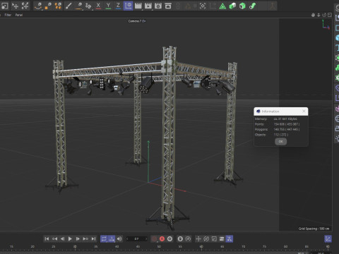This screenshot has width=339, height=254.
Task: Click the curved arc tool with orange base
Action: point(38,6)
